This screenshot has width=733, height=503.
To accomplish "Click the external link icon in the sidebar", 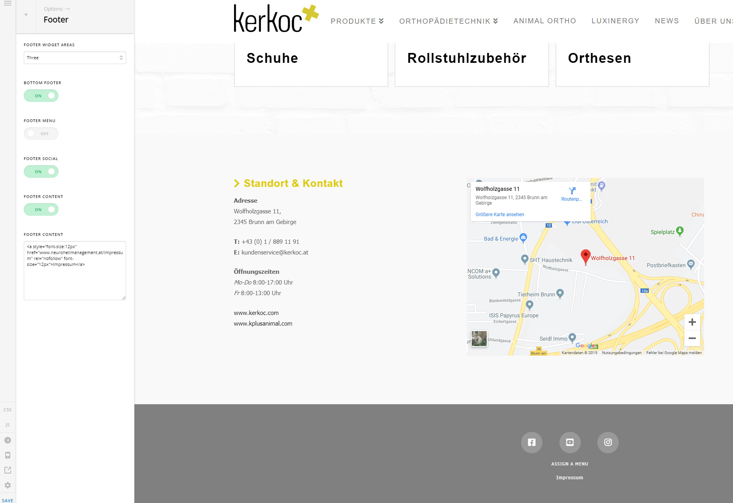I will click(8, 470).
